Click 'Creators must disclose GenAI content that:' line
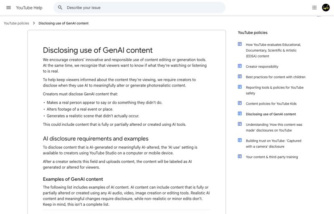The width and height of the screenshot is (334, 214). pyautogui.click(x=80, y=94)
